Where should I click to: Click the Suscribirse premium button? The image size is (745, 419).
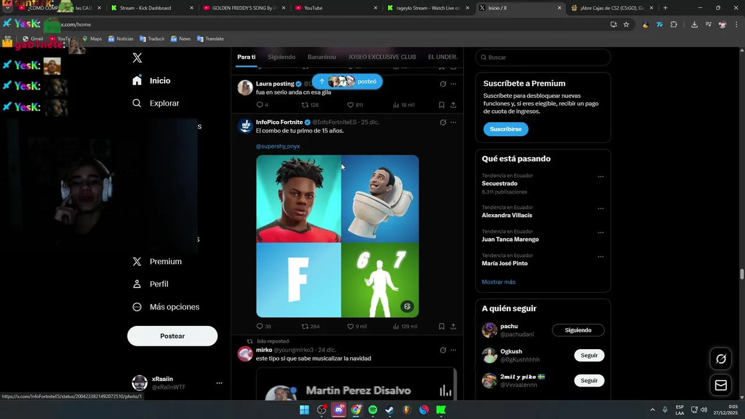tap(506, 129)
